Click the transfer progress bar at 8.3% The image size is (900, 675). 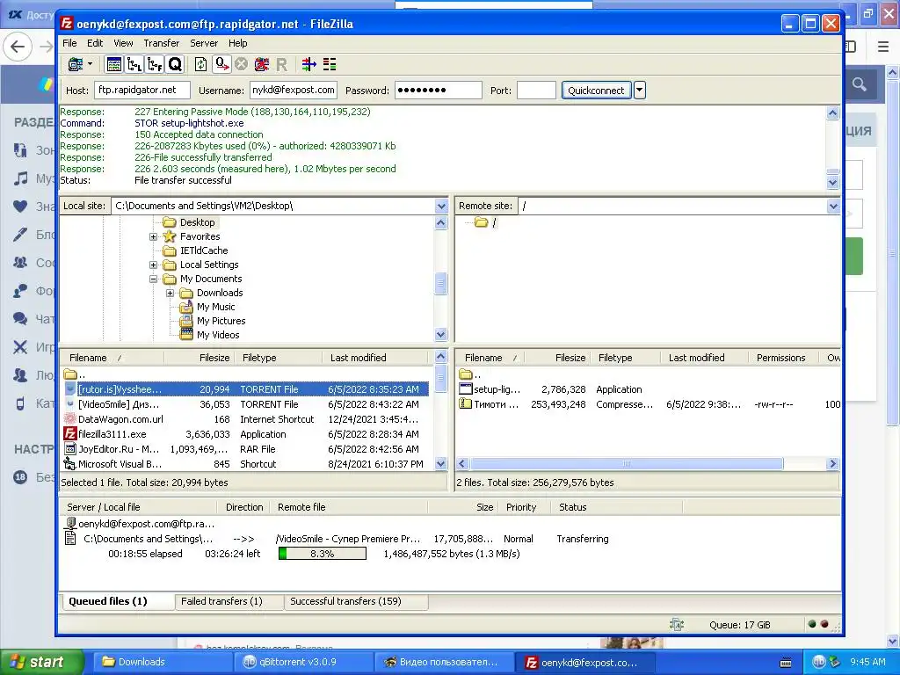[x=322, y=554]
